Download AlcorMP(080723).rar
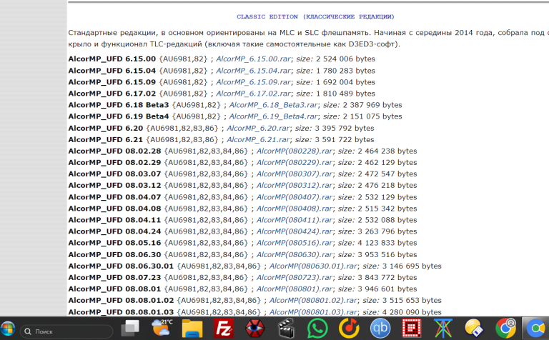 (x=295, y=277)
